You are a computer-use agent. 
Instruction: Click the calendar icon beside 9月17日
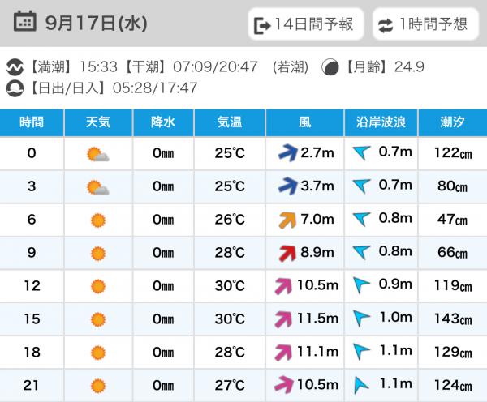(25, 23)
